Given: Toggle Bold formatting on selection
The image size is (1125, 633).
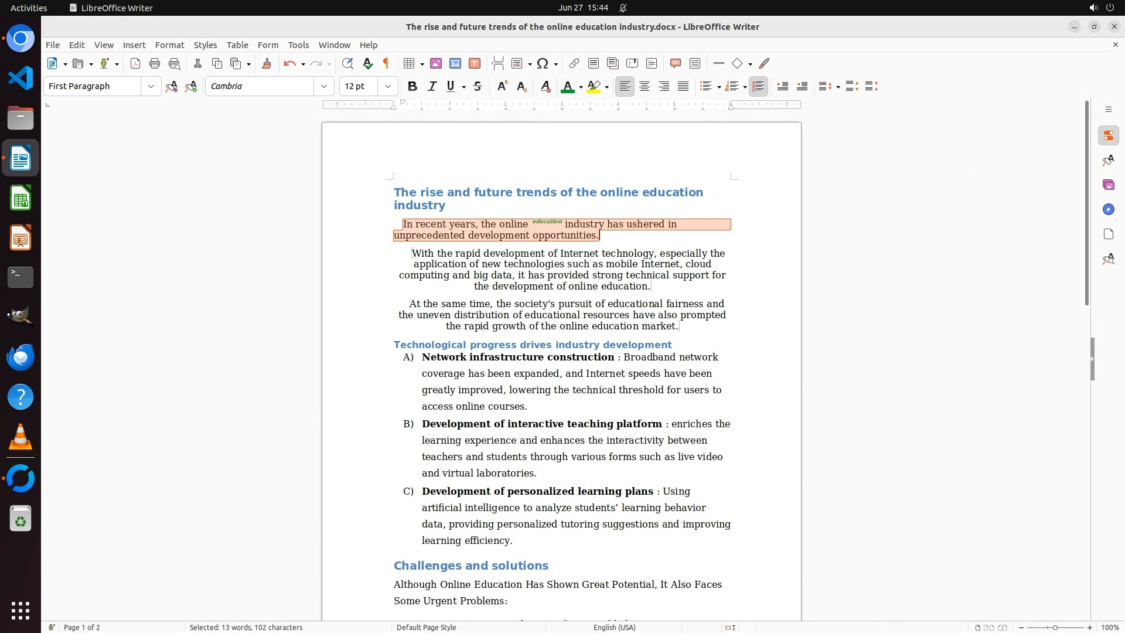Looking at the screenshot, I should click(412, 86).
